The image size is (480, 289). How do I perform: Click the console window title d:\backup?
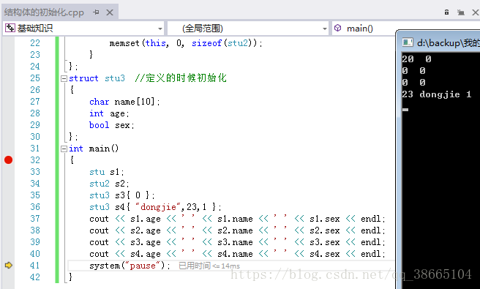[448, 43]
